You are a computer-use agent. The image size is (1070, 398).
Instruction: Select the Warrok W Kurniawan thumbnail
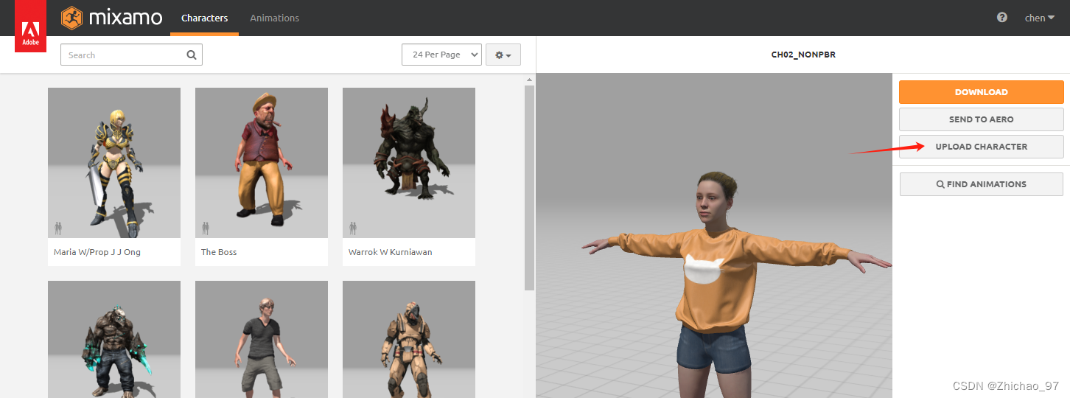(x=409, y=163)
